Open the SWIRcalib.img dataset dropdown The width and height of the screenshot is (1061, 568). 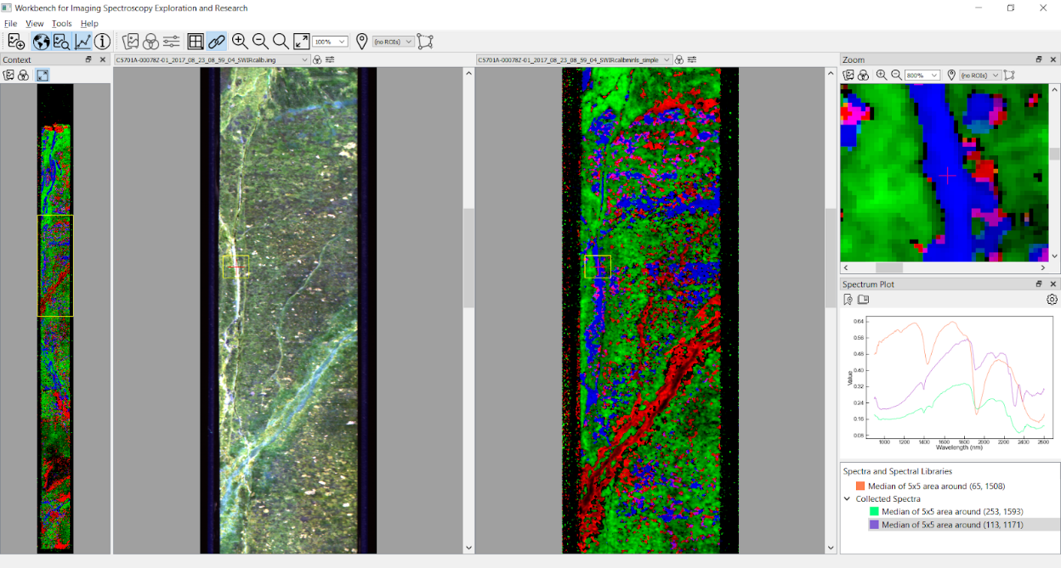pyautogui.click(x=304, y=60)
